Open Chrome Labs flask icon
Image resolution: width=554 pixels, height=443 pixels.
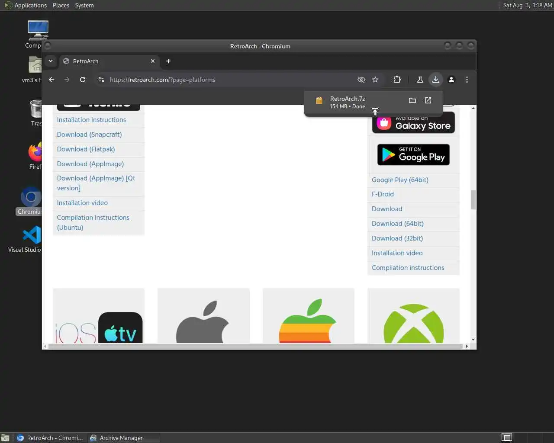420,80
